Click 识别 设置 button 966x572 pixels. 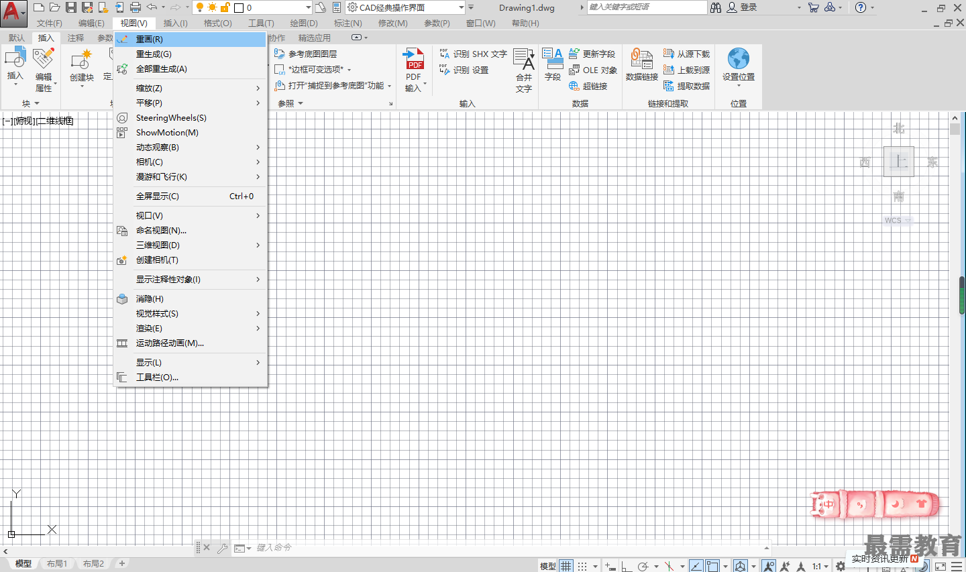point(464,70)
